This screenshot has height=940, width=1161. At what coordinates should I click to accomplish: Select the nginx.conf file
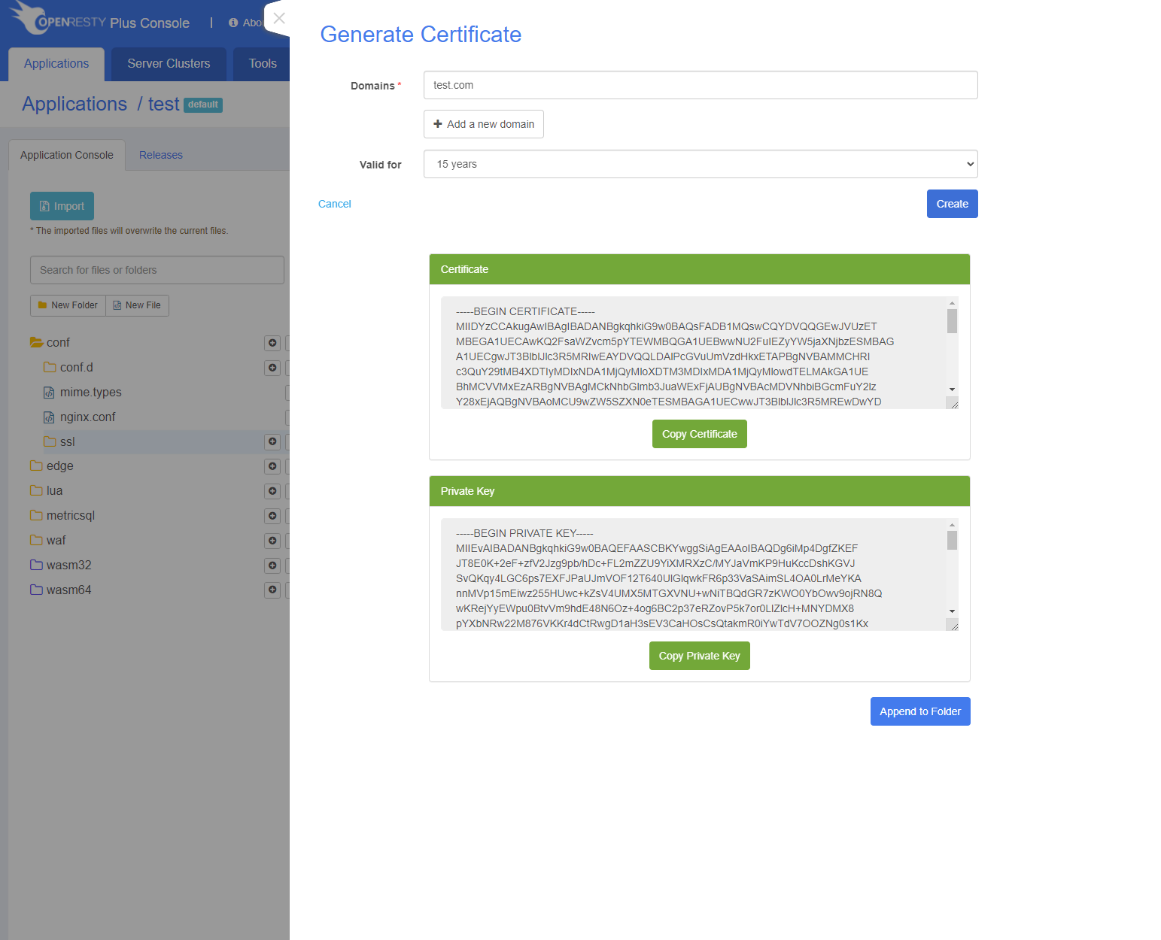pyautogui.click(x=87, y=417)
